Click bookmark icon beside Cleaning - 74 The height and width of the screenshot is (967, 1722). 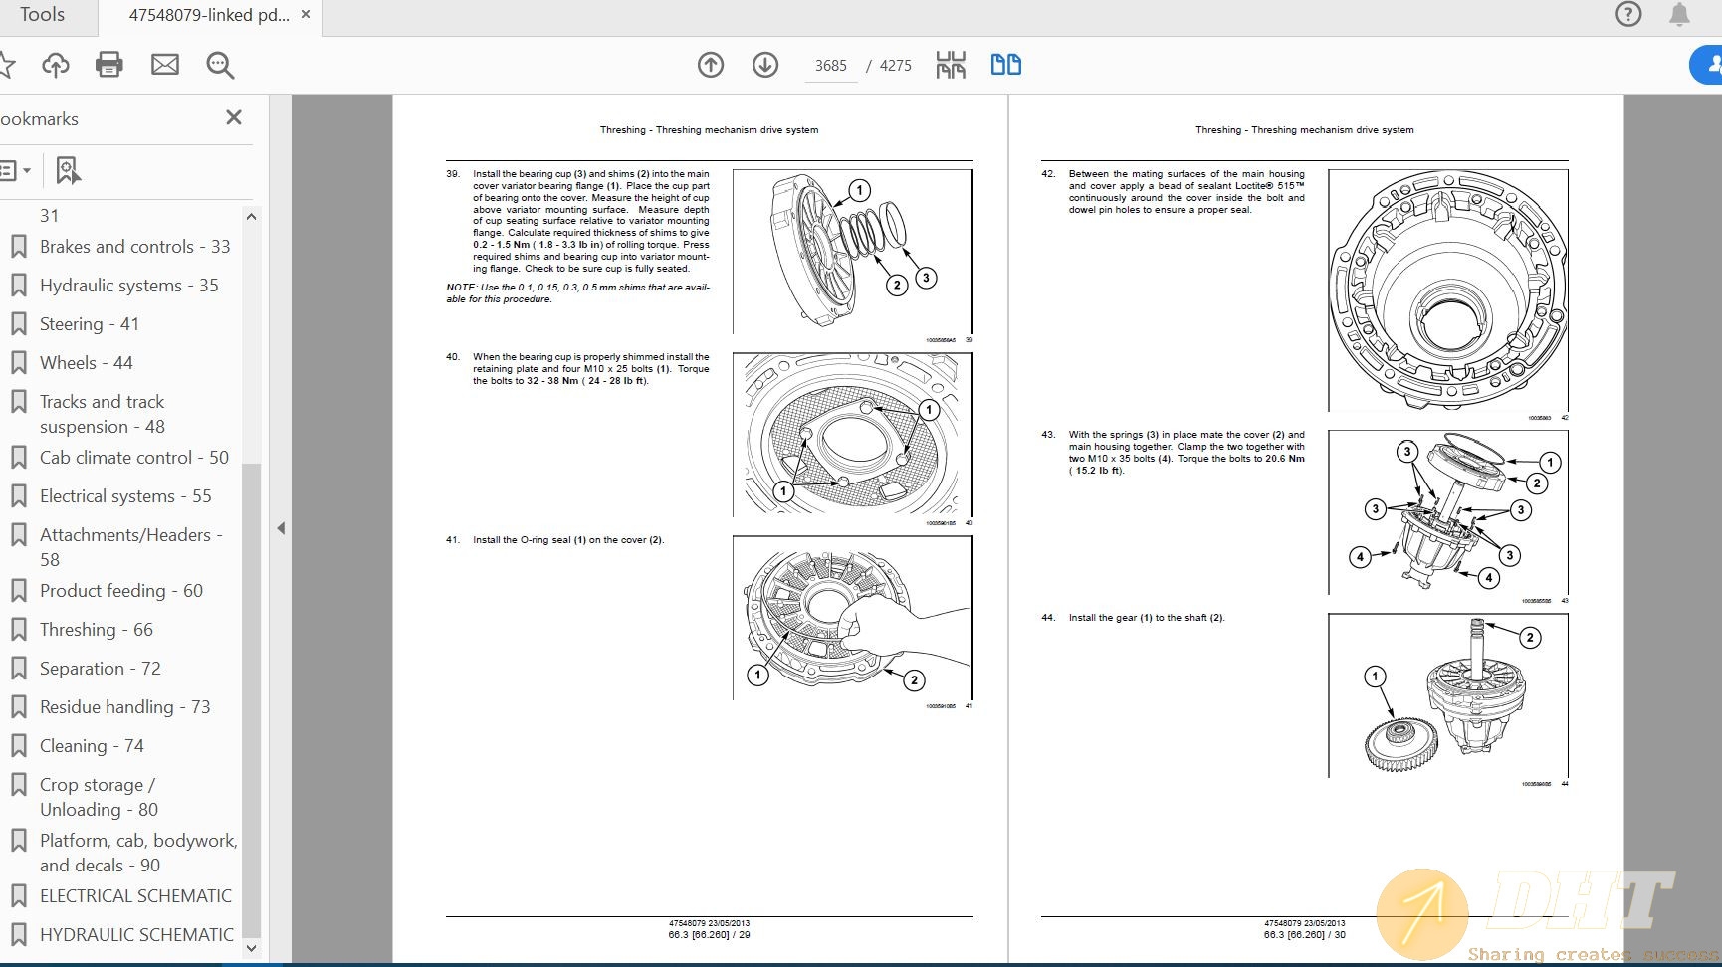pos(18,746)
